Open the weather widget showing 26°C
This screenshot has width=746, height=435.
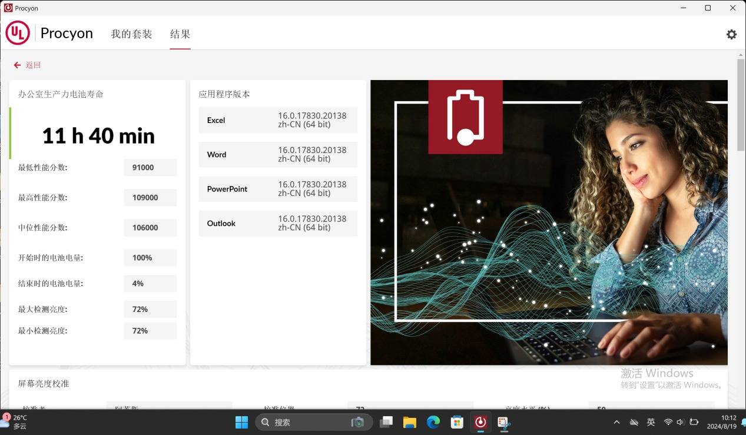15,421
